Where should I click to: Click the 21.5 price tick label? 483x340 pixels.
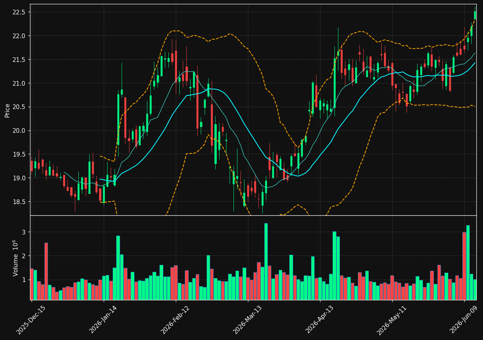pos(19,60)
